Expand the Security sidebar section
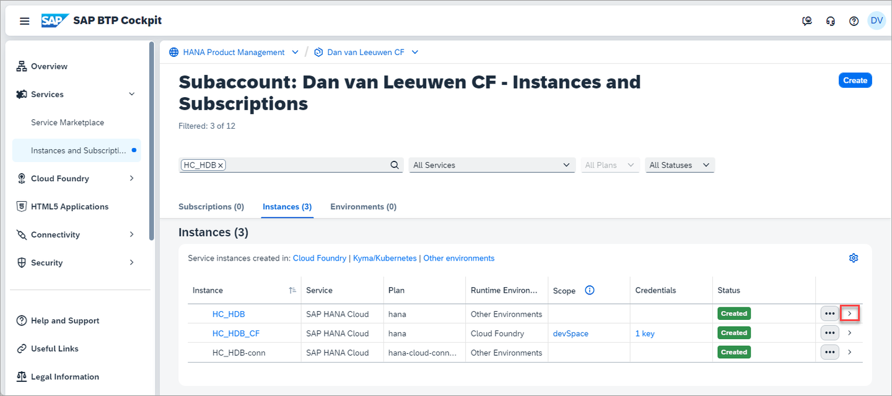Viewport: 892px width, 396px height. point(131,262)
